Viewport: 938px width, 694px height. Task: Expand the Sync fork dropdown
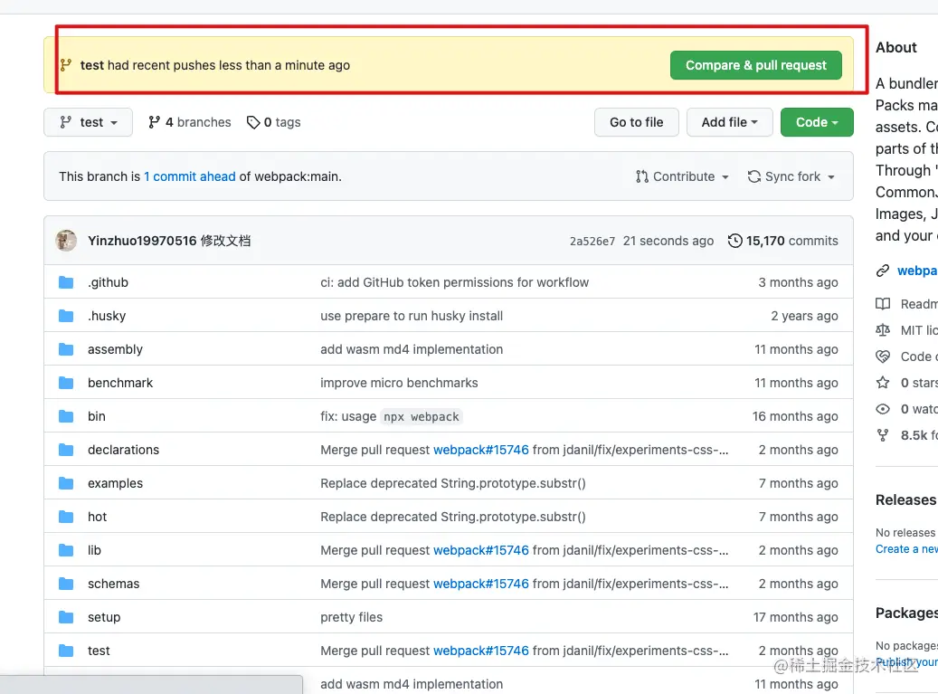point(791,176)
